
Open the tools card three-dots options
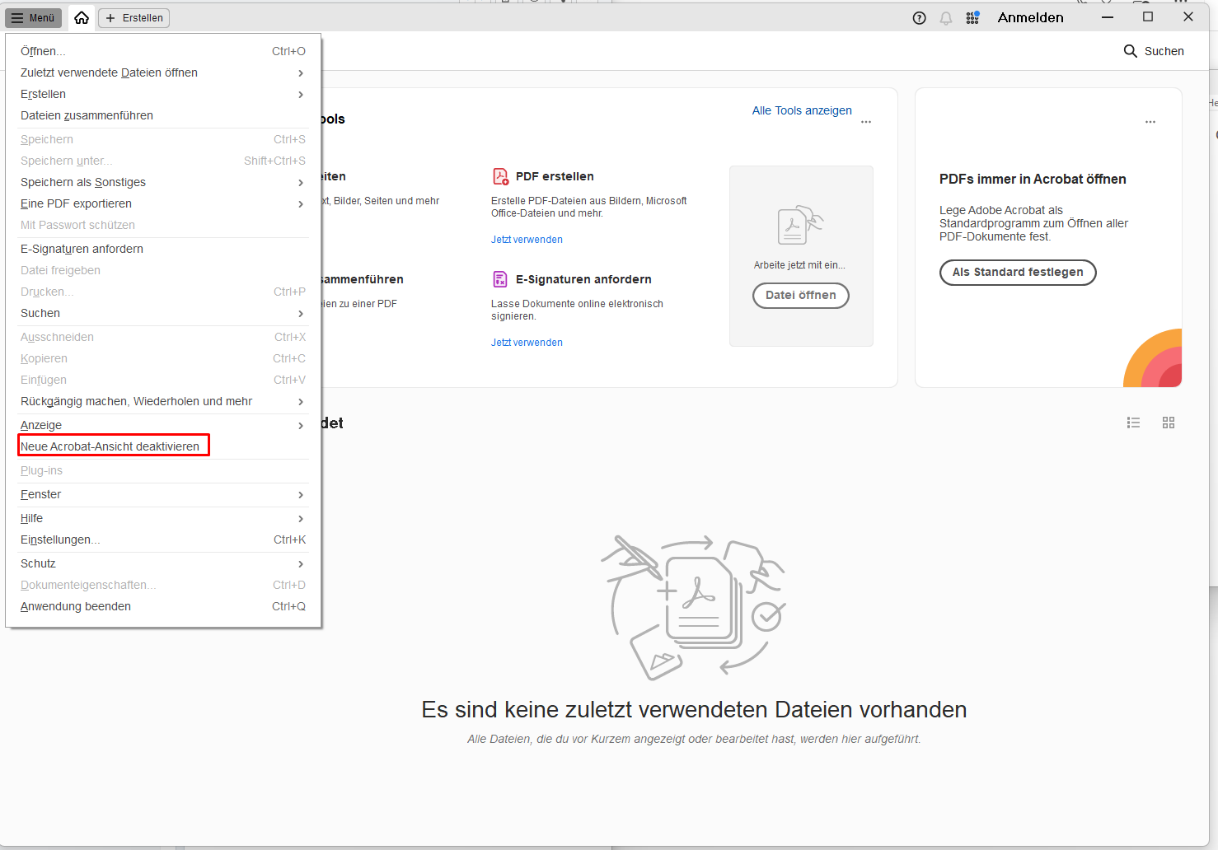click(865, 122)
